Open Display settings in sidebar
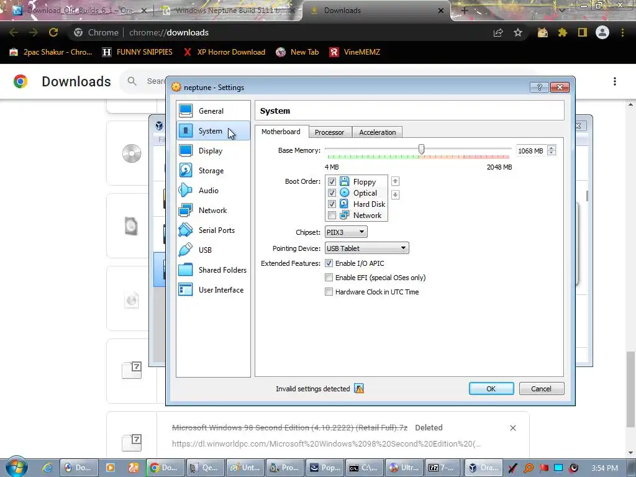The width and height of the screenshot is (636, 477). click(x=213, y=150)
